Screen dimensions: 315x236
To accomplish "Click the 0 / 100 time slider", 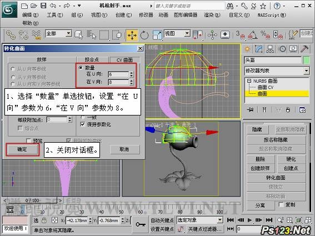I will (x=32, y=200).
